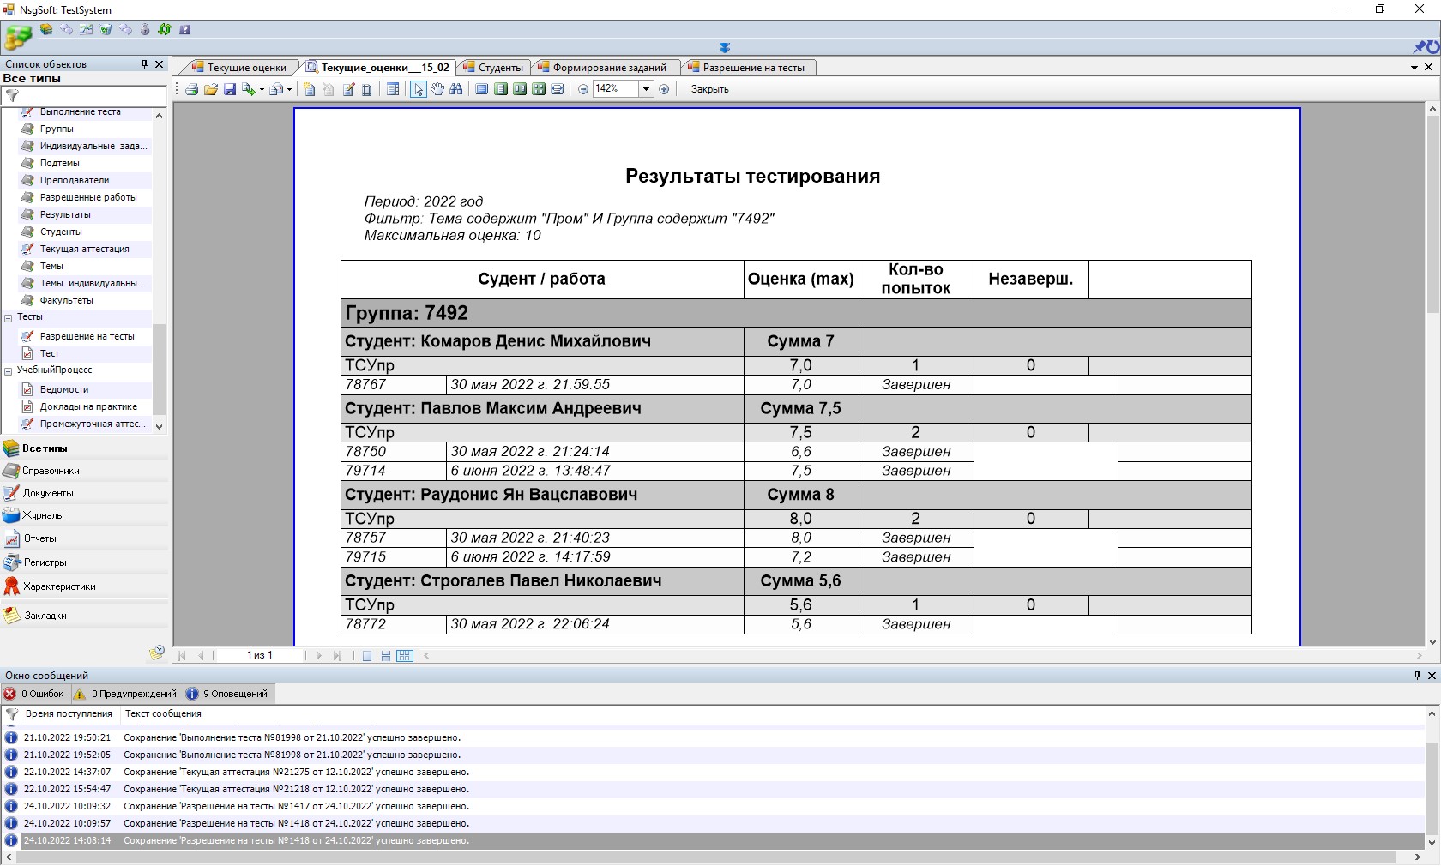The image size is (1441, 866).
Task: Open the 142% zoom level dropdown
Action: coord(646,89)
